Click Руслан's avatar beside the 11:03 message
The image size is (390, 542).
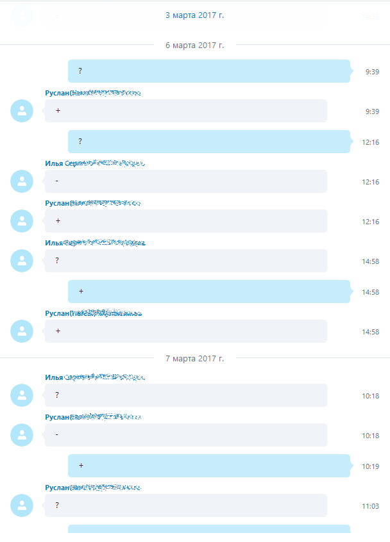click(x=22, y=505)
